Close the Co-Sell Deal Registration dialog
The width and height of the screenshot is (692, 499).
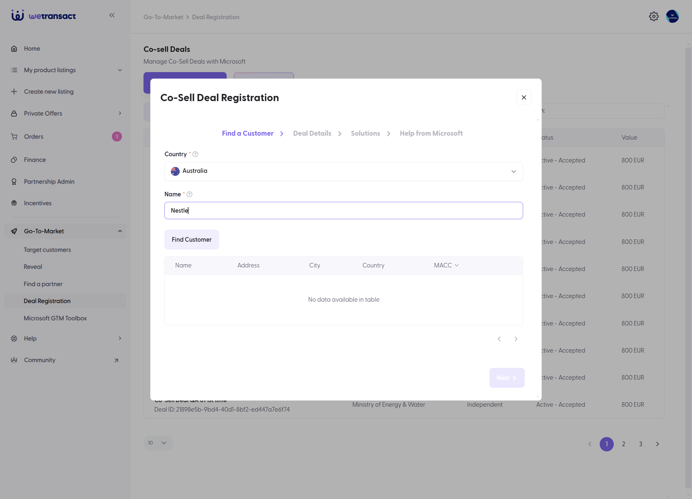click(524, 98)
